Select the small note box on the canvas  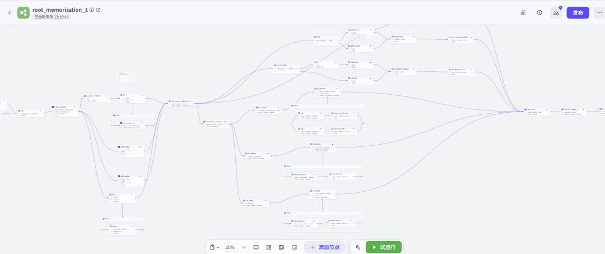coord(128,77)
